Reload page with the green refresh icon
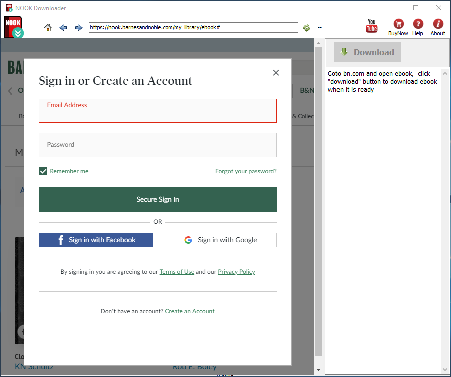 (x=307, y=28)
